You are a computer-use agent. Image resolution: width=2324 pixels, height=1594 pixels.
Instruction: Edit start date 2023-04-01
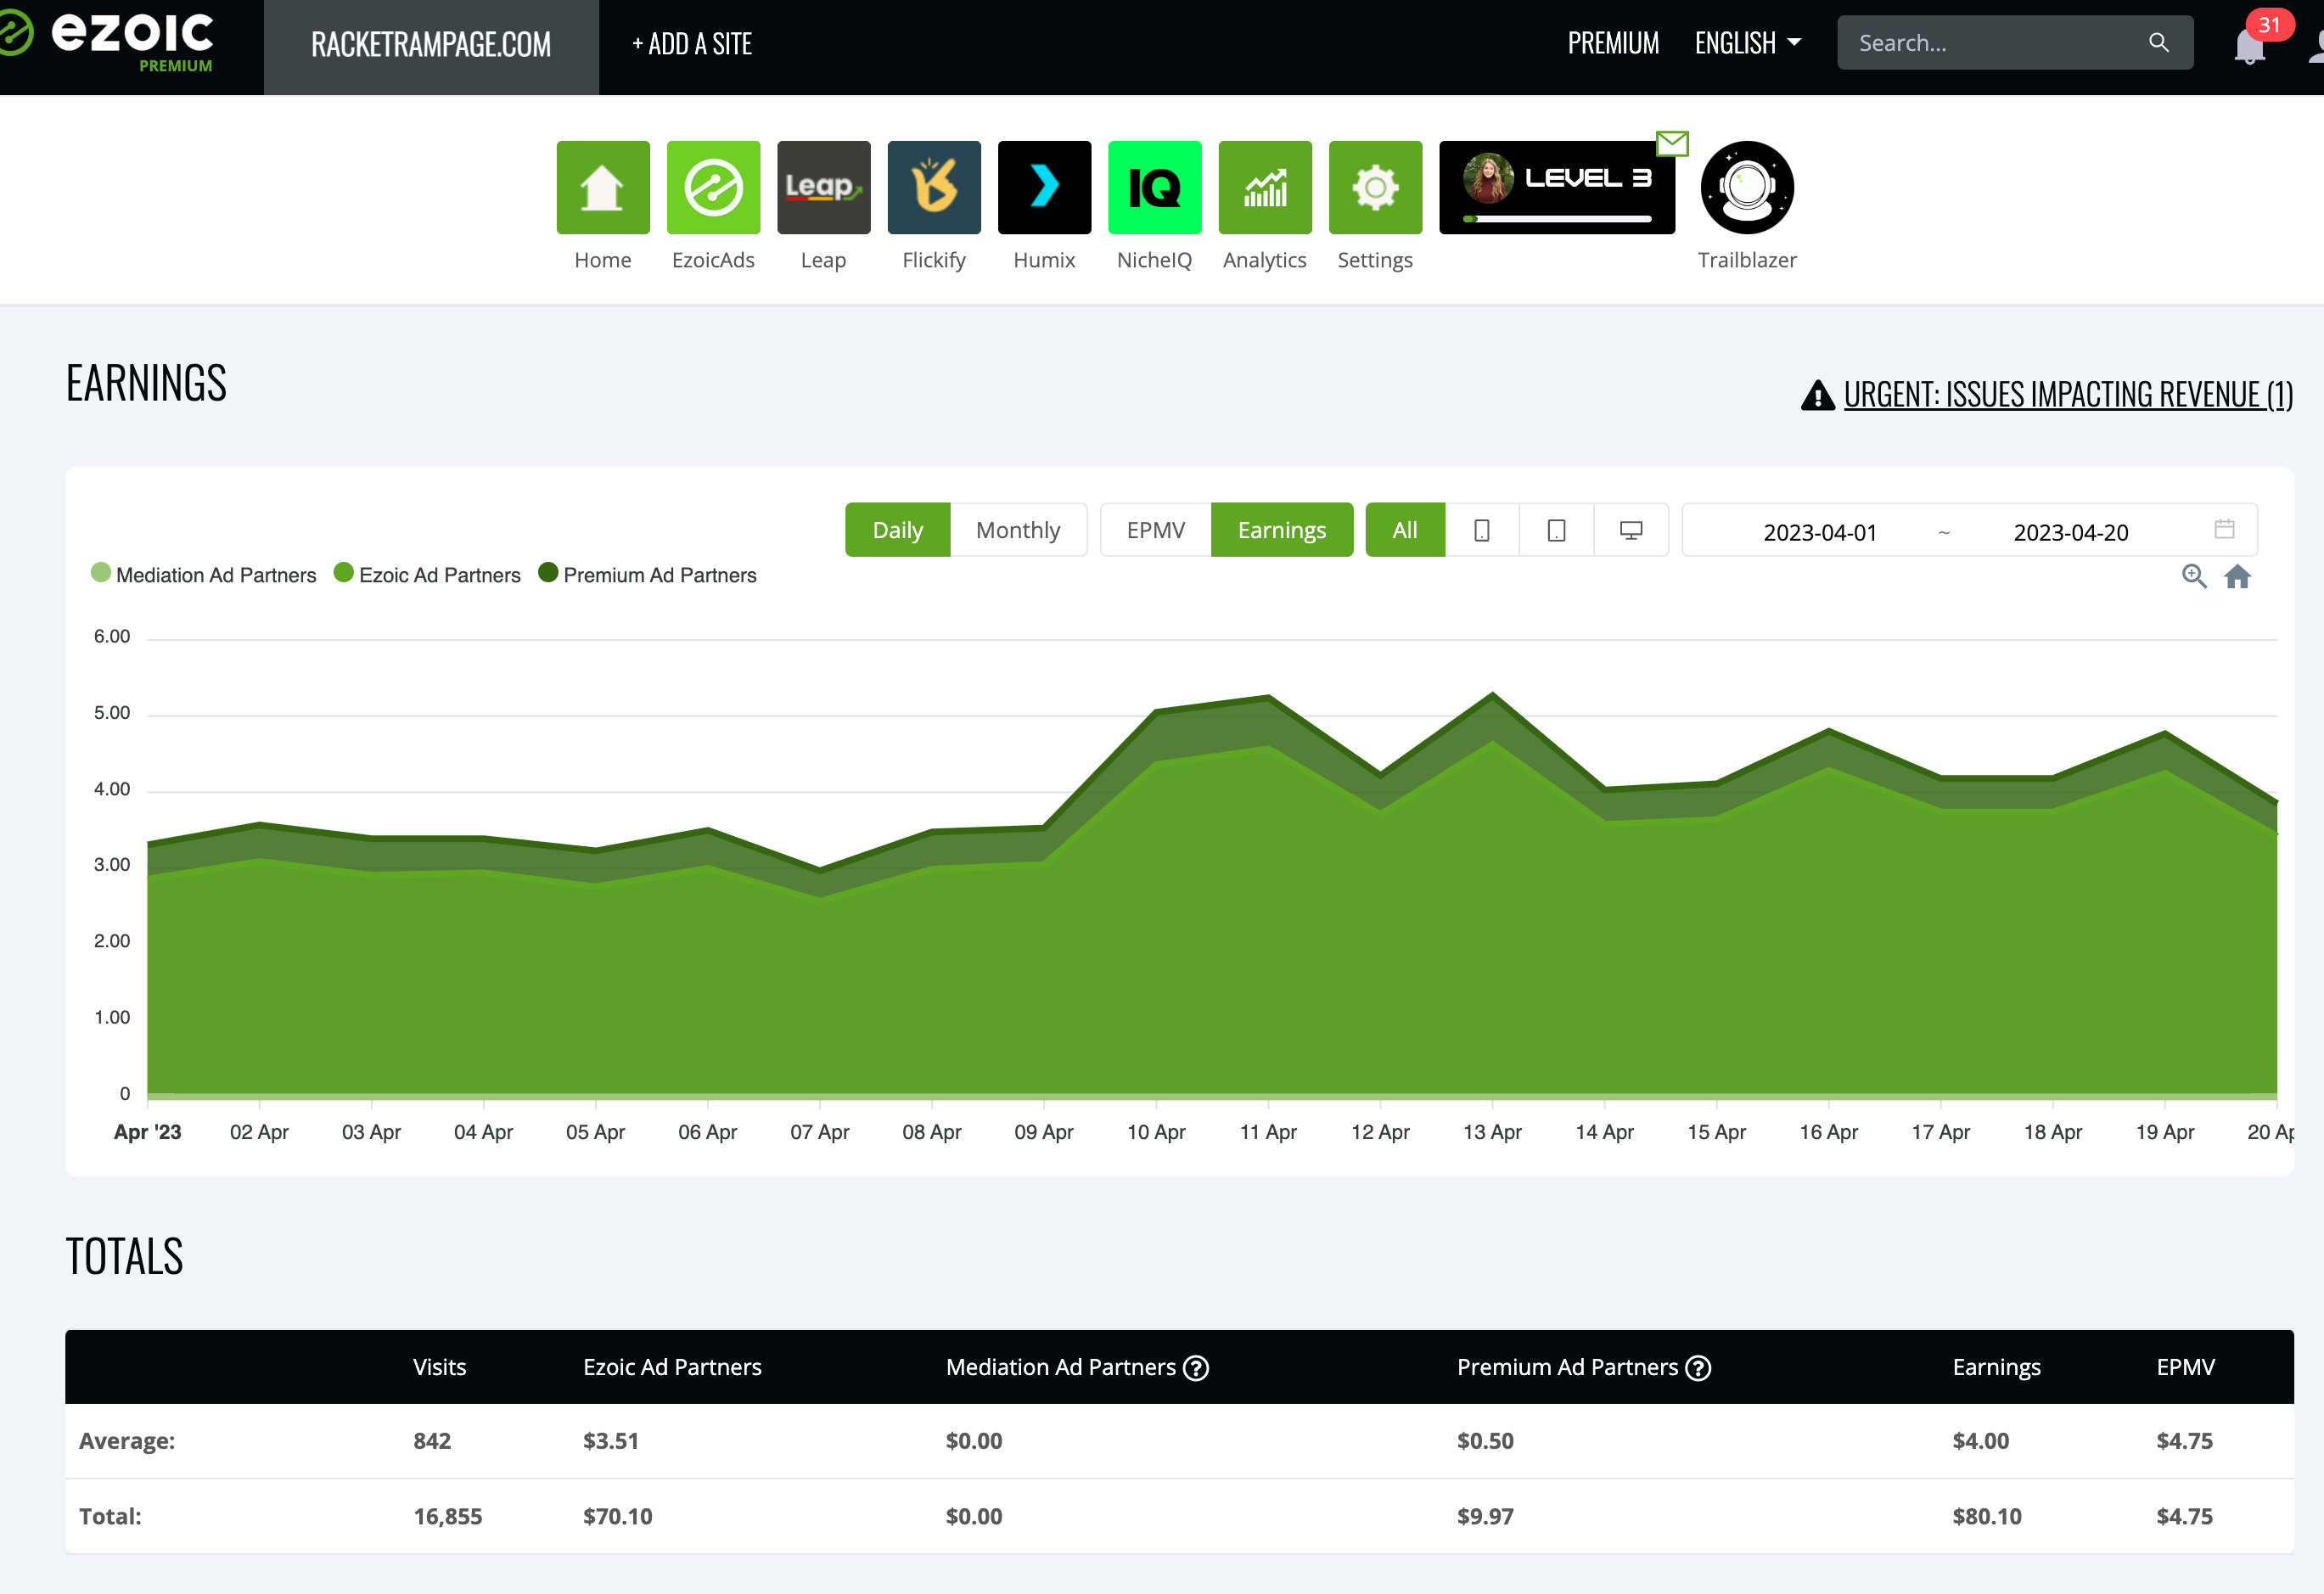(1819, 532)
